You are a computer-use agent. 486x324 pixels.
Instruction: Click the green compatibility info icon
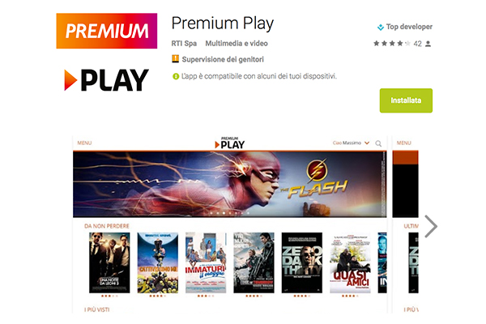[x=176, y=76]
